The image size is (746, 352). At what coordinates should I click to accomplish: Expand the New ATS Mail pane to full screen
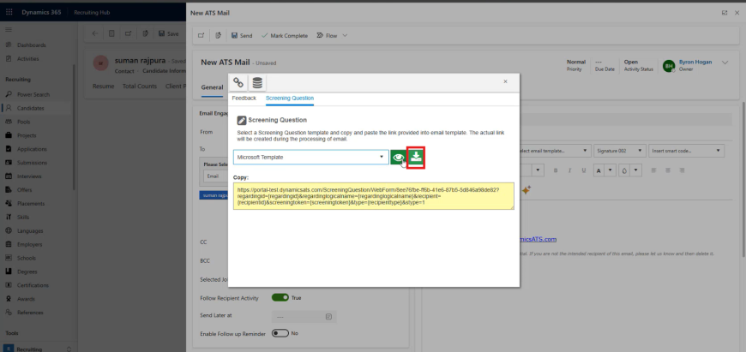click(724, 13)
